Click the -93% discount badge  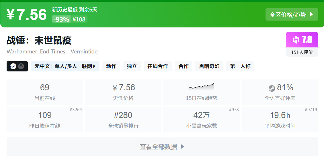coord(61,19)
